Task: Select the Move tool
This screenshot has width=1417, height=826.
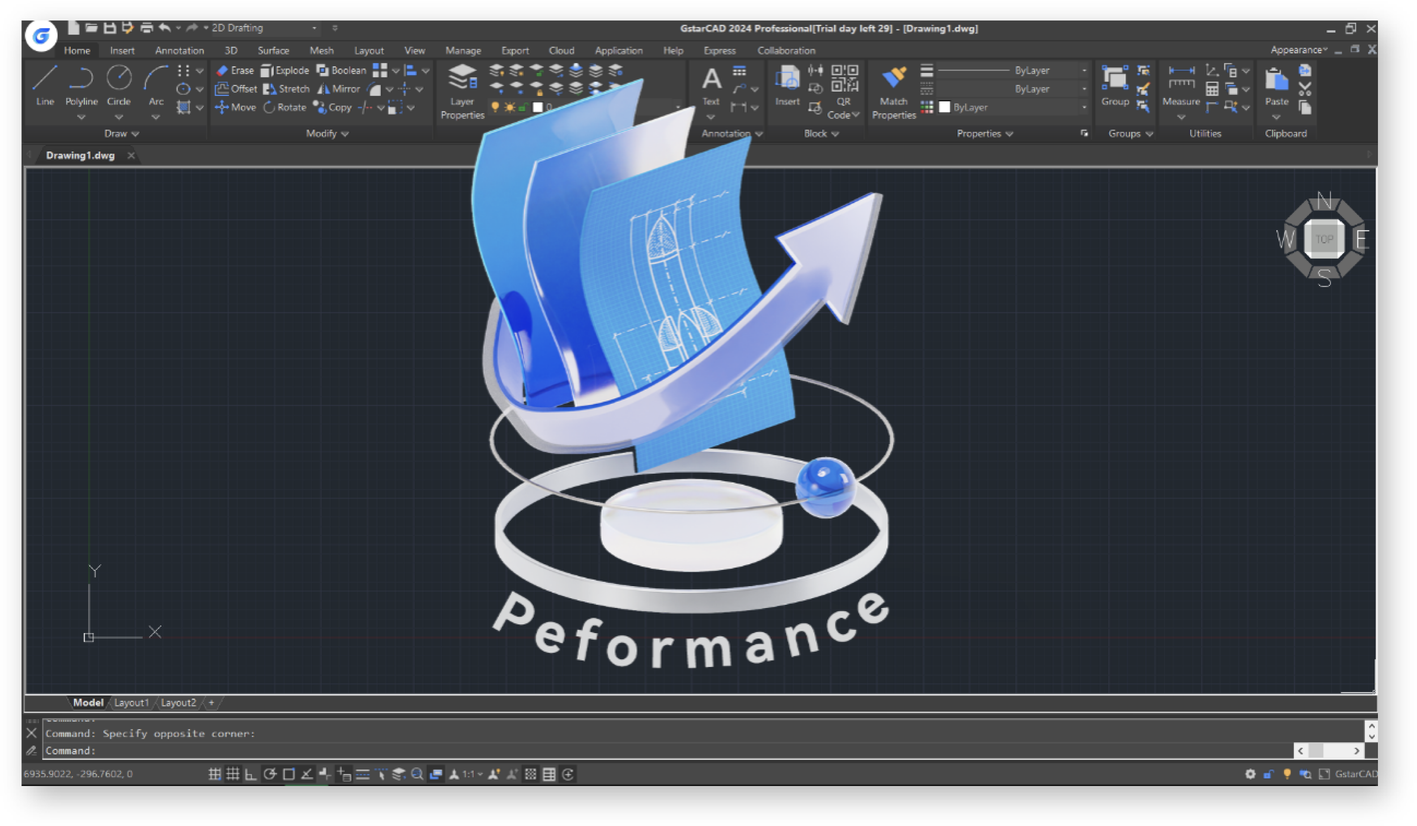Action: (x=236, y=107)
